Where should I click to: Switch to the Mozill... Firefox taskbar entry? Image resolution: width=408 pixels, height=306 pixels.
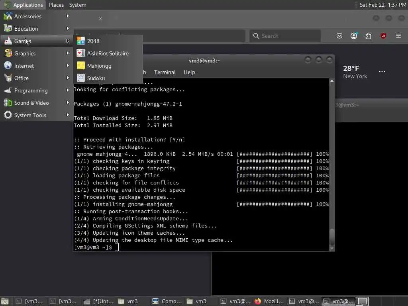[270, 301]
